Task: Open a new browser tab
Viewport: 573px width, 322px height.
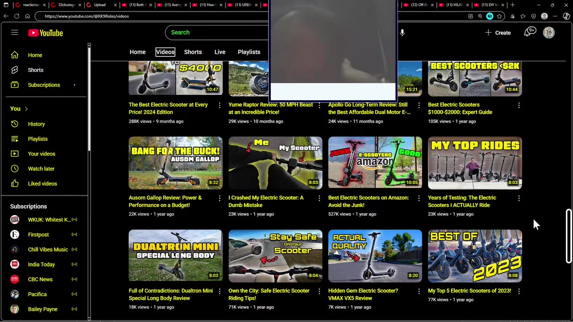Action: 513,5
